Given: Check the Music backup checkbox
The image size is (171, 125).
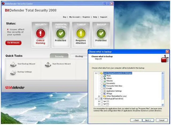Looking at the screenshot, I should coord(102,76).
